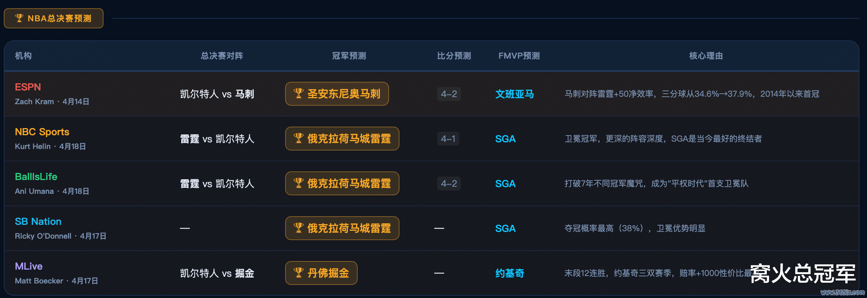Click the 核心理由 column header
Viewport: 867px width, 298px height.
coord(706,56)
